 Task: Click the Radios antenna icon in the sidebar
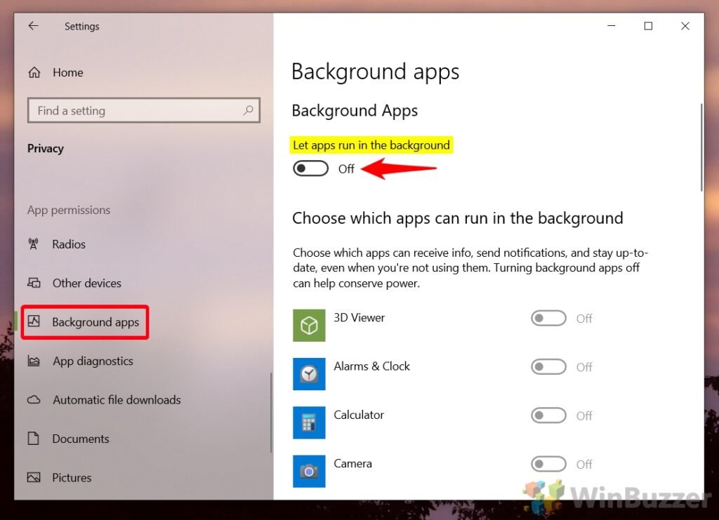34,244
